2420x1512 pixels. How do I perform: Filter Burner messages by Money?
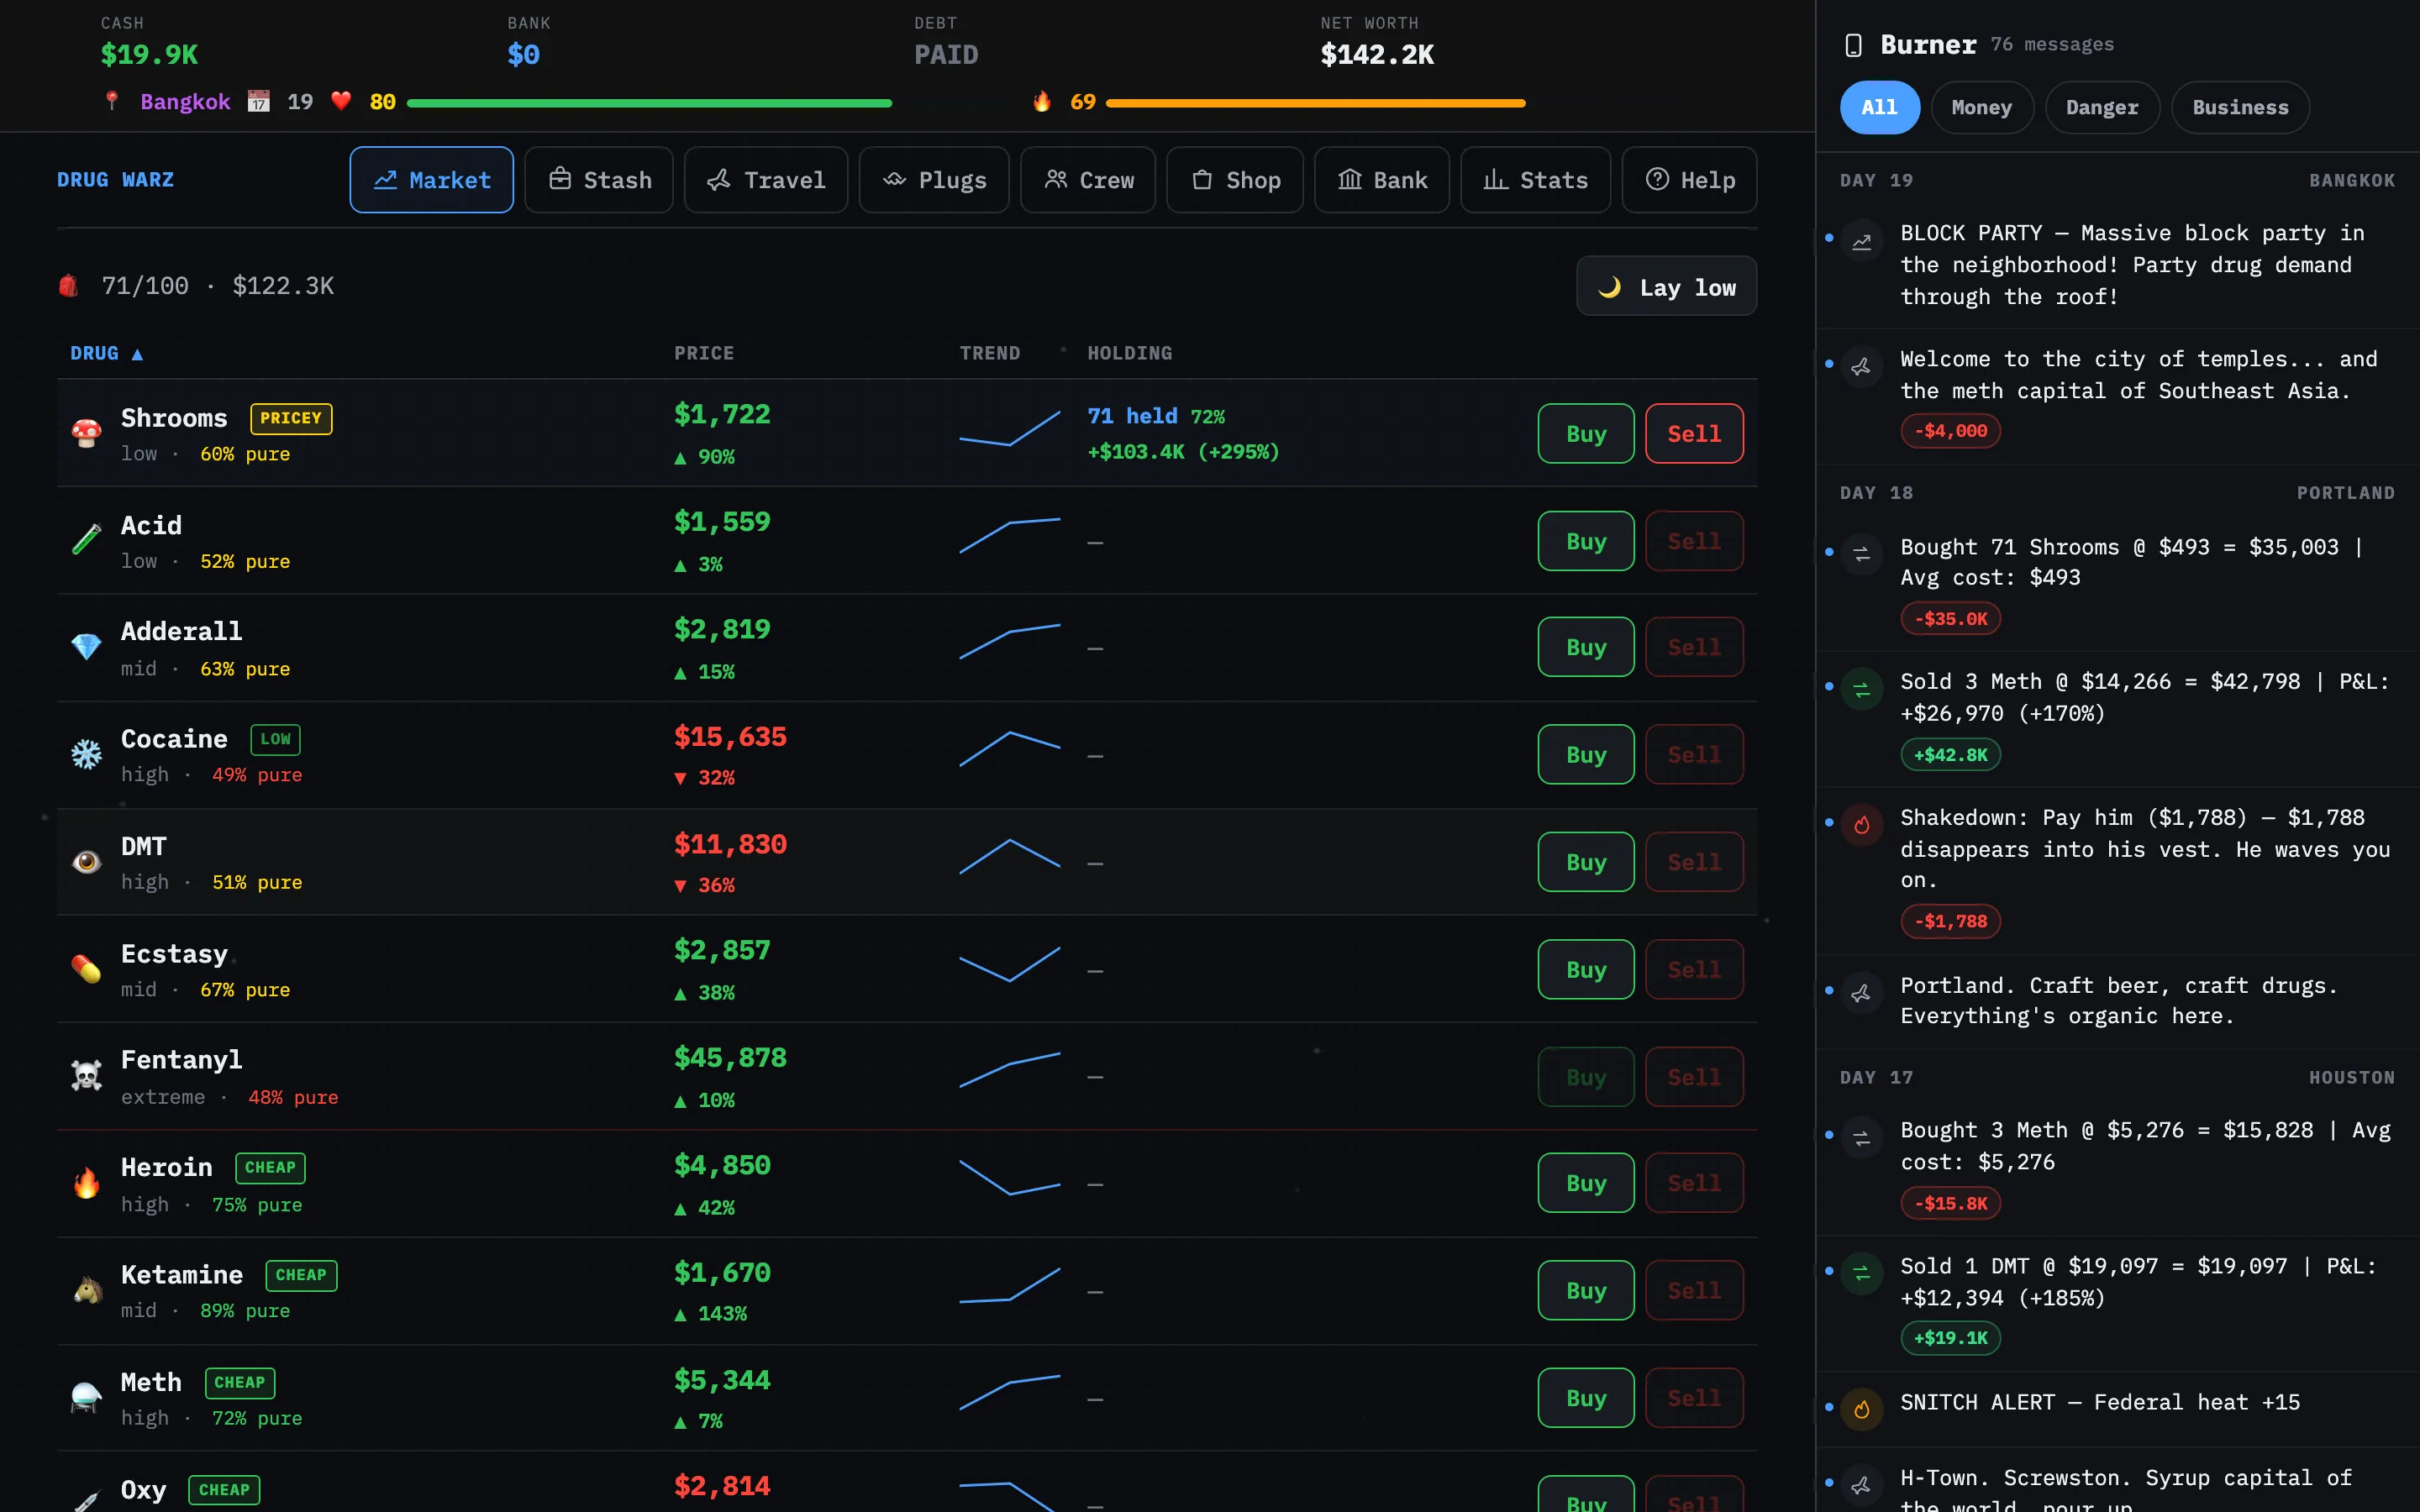point(1981,107)
